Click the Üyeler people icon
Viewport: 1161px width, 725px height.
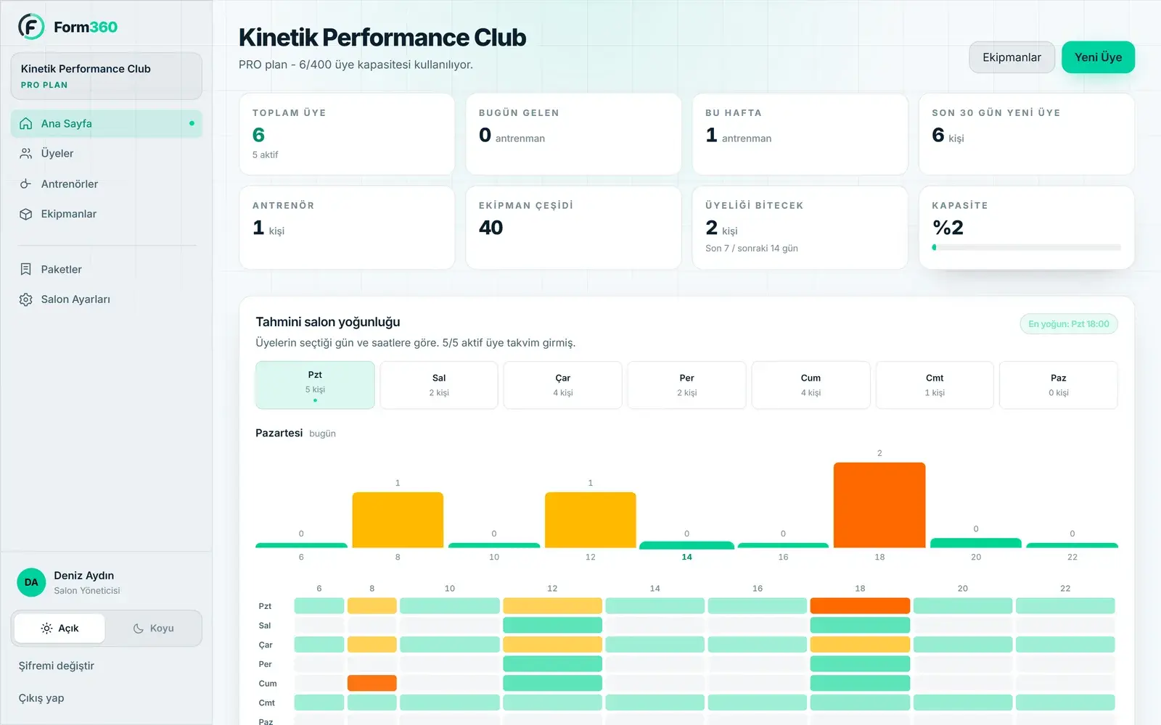click(x=26, y=154)
